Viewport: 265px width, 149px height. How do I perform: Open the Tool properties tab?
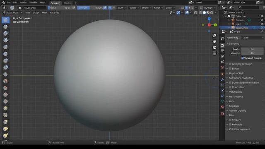pyautogui.click(x=222, y=38)
